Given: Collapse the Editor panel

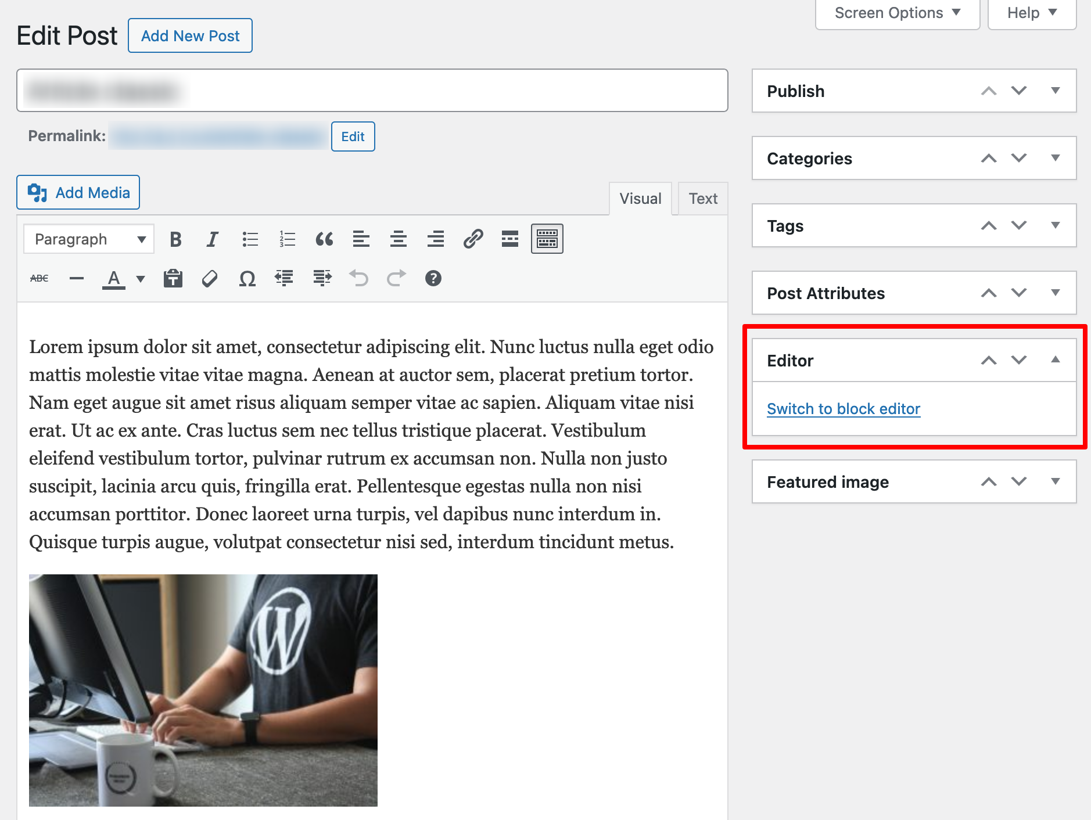Looking at the screenshot, I should tap(1056, 360).
